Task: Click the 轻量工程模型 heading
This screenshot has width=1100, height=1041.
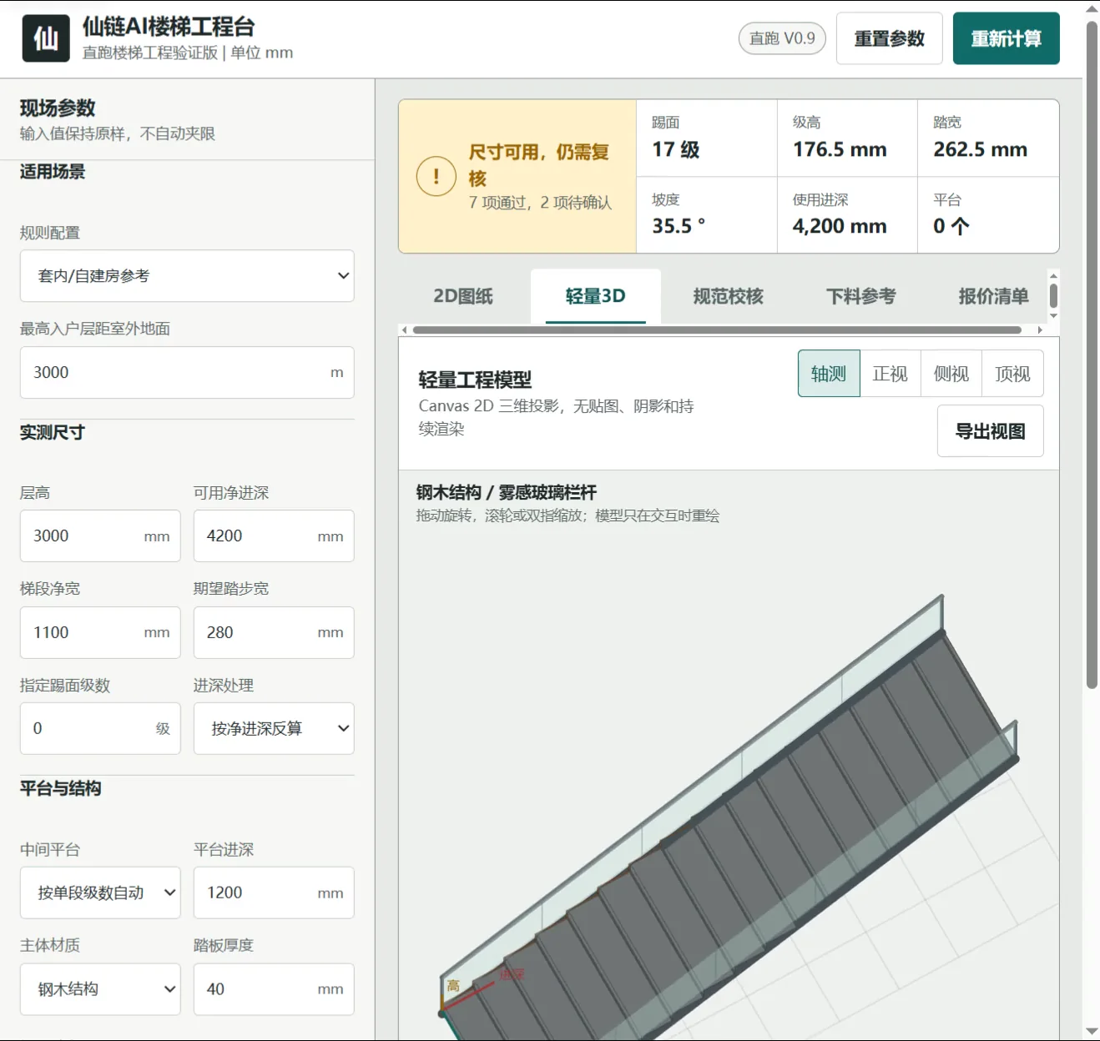Action: (475, 380)
